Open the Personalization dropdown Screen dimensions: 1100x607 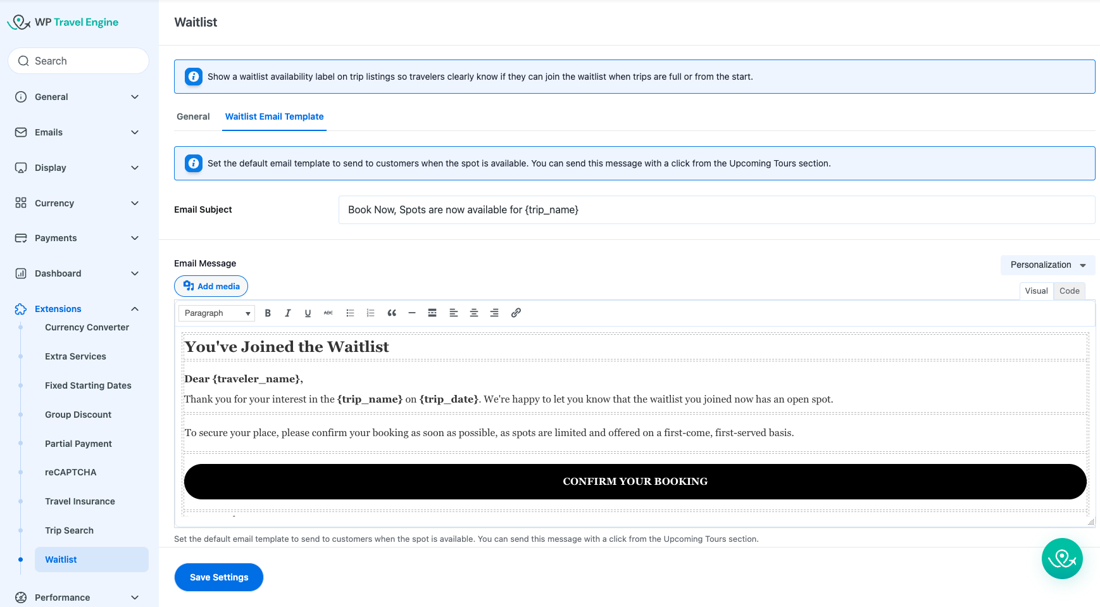[x=1047, y=265]
